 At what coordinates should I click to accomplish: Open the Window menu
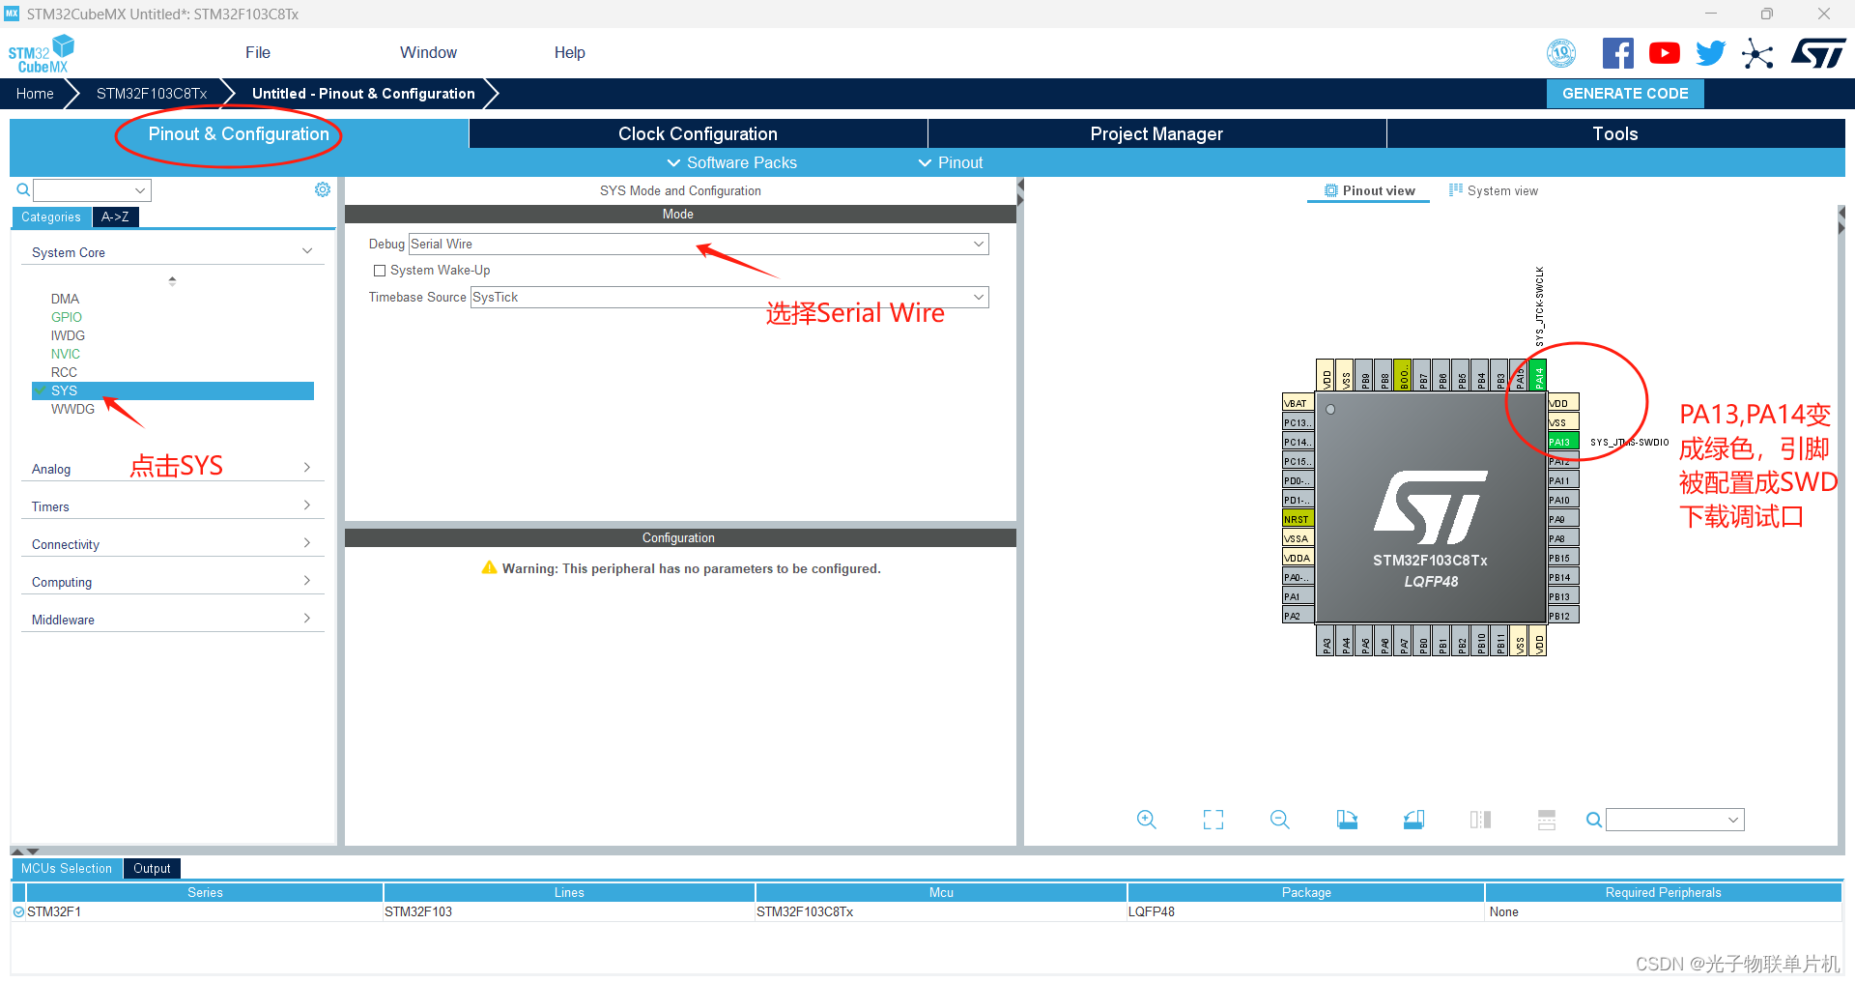coord(428,53)
